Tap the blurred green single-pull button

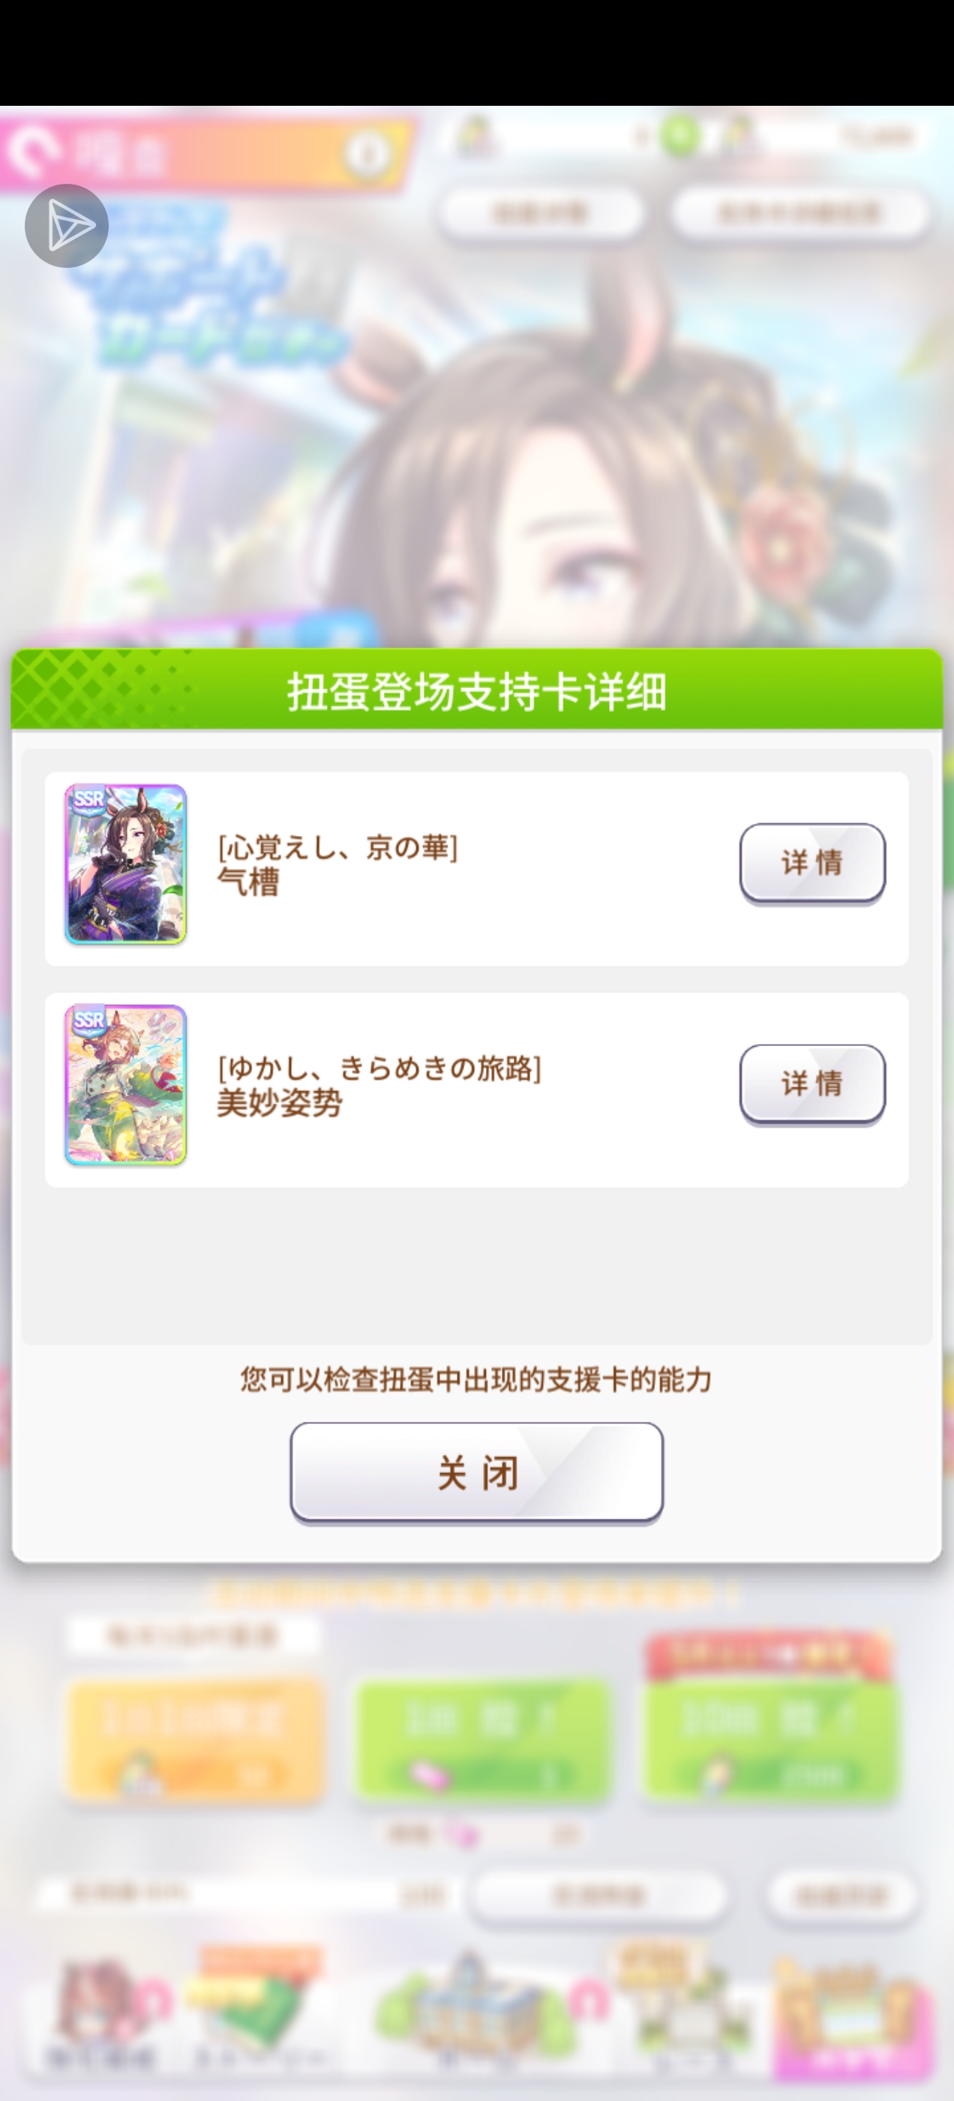(x=482, y=1739)
